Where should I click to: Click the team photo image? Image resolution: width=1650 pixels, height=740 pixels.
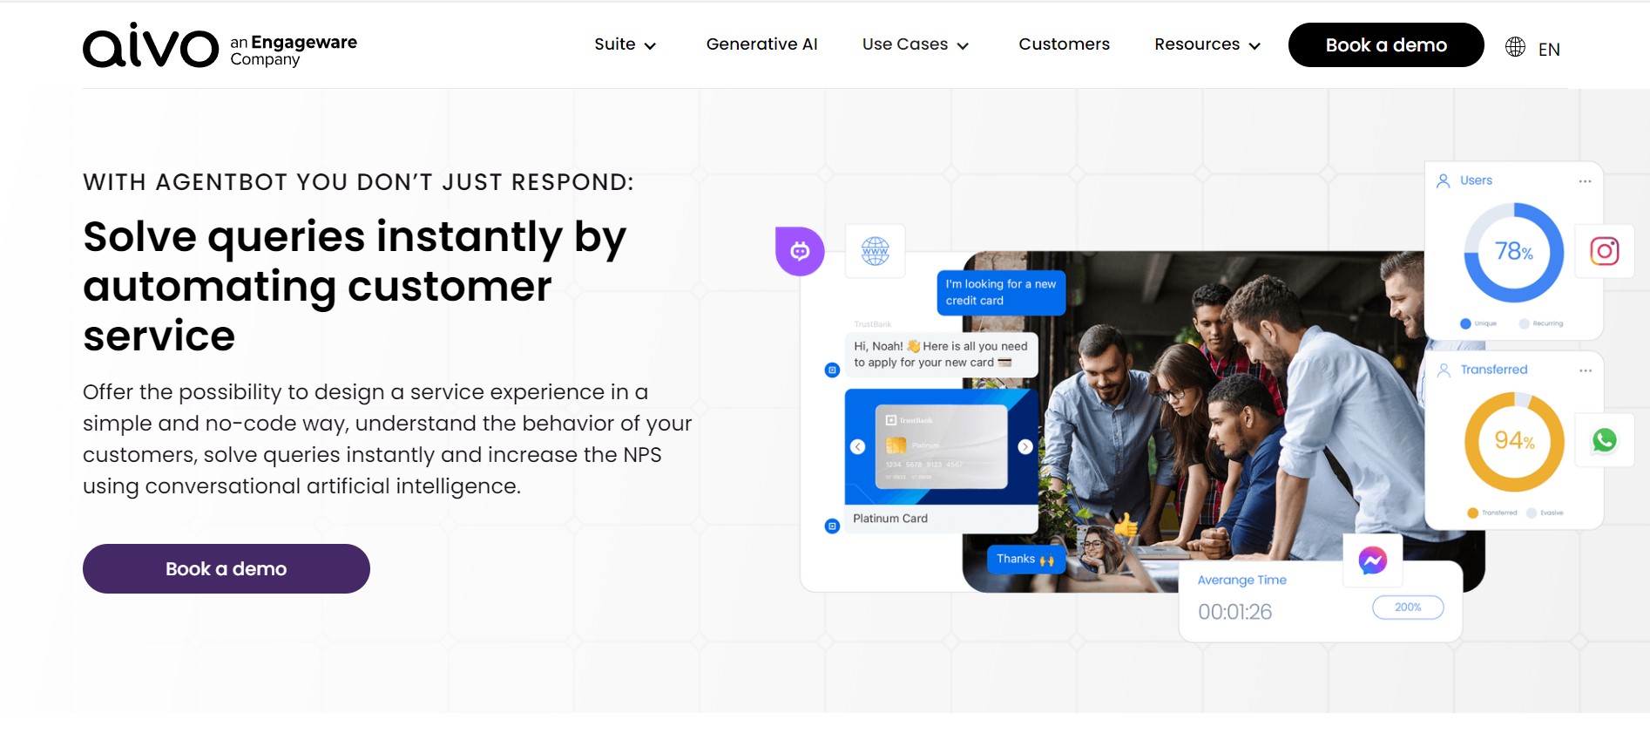[1223, 422]
